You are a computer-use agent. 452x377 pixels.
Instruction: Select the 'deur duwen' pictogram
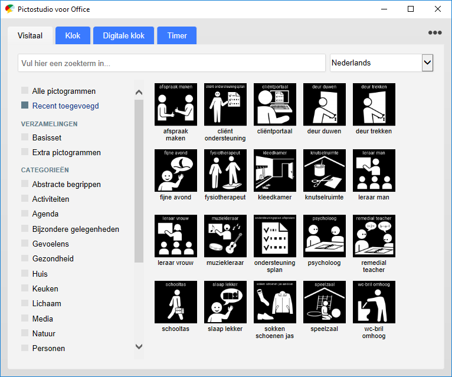[x=325, y=104]
